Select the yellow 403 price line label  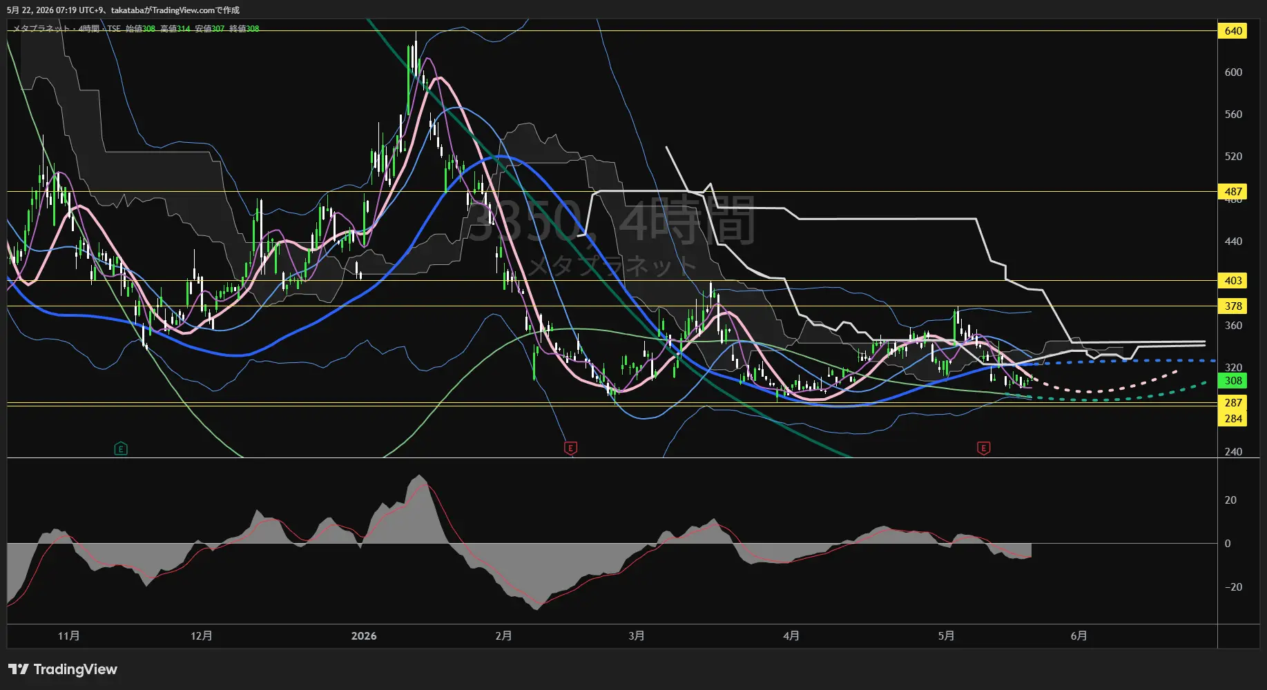[x=1233, y=280]
